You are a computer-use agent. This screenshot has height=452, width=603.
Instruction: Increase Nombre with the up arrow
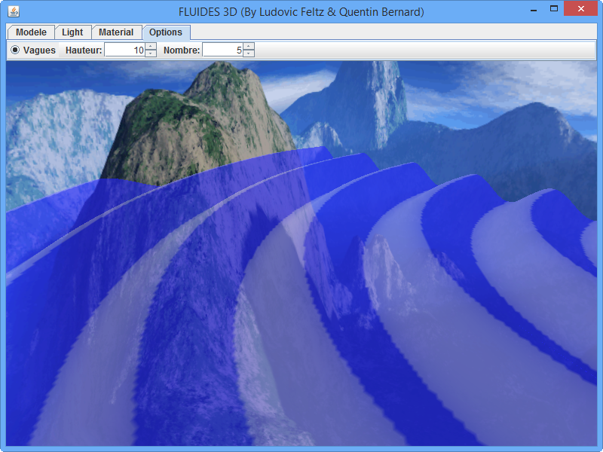[249, 47]
